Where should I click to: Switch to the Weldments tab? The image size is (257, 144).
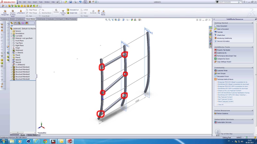point(41,19)
